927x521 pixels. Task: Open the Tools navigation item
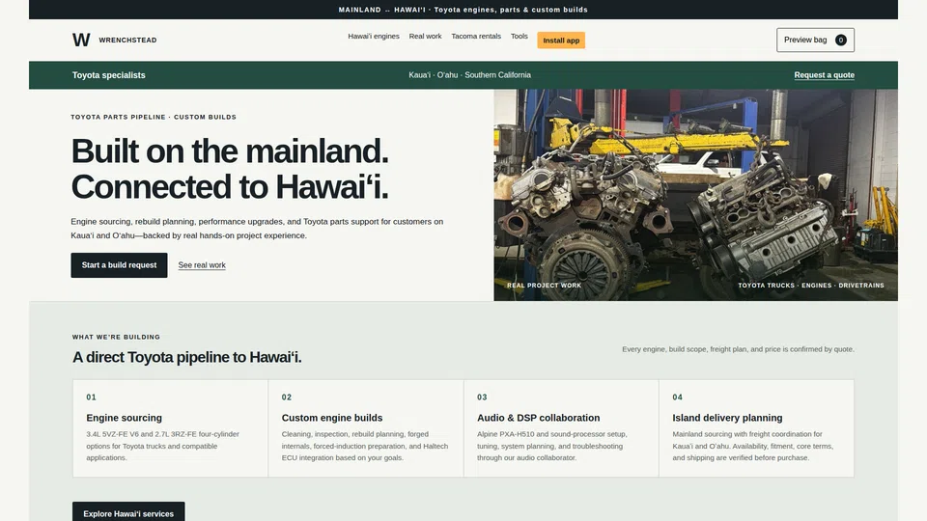pyautogui.click(x=520, y=36)
